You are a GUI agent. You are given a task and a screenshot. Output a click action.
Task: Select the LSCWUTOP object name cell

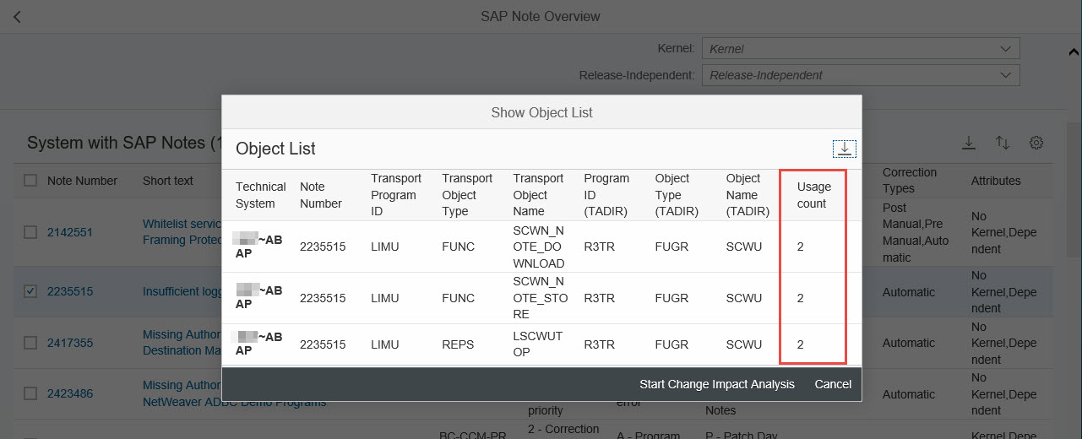(x=538, y=344)
